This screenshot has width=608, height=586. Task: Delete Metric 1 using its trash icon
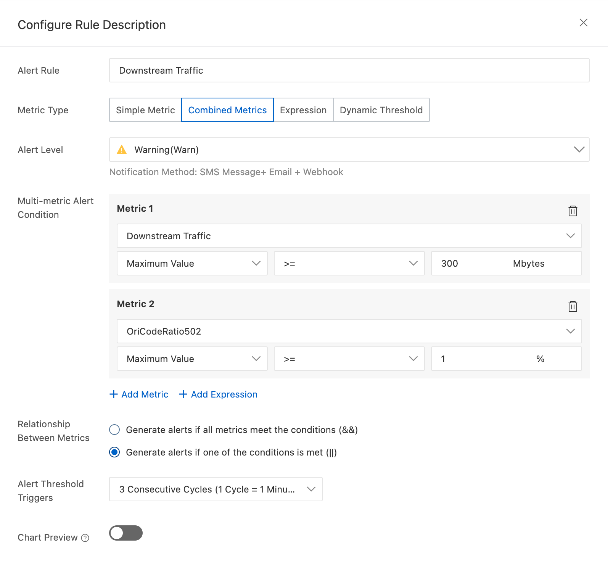pyautogui.click(x=573, y=211)
